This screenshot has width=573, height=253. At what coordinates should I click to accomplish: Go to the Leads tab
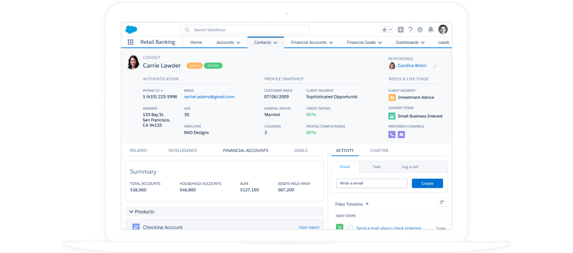point(444,42)
